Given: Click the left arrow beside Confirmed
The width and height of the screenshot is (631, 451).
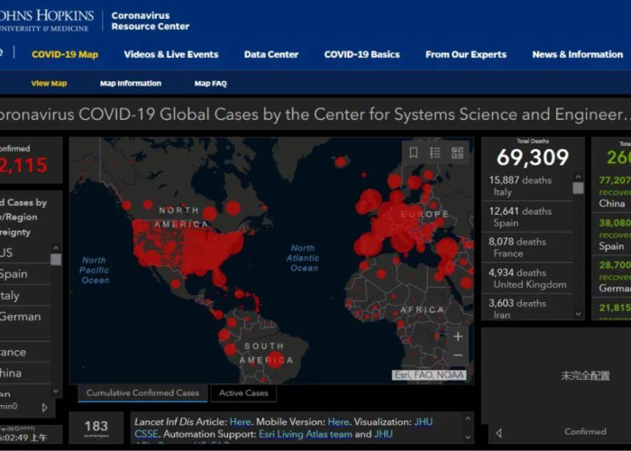Looking at the screenshot, I should point(499,433).
